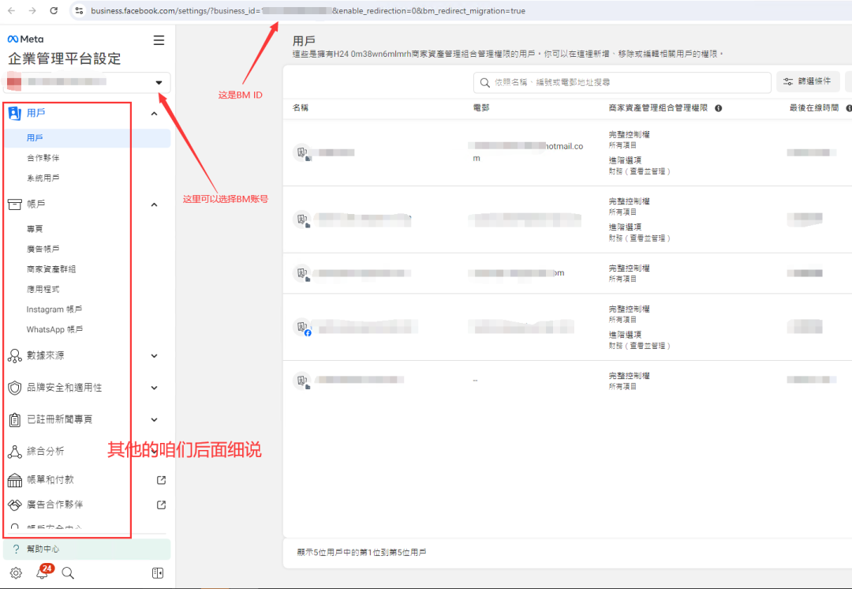Open notifications bell with 24 badge

(43, 572)
